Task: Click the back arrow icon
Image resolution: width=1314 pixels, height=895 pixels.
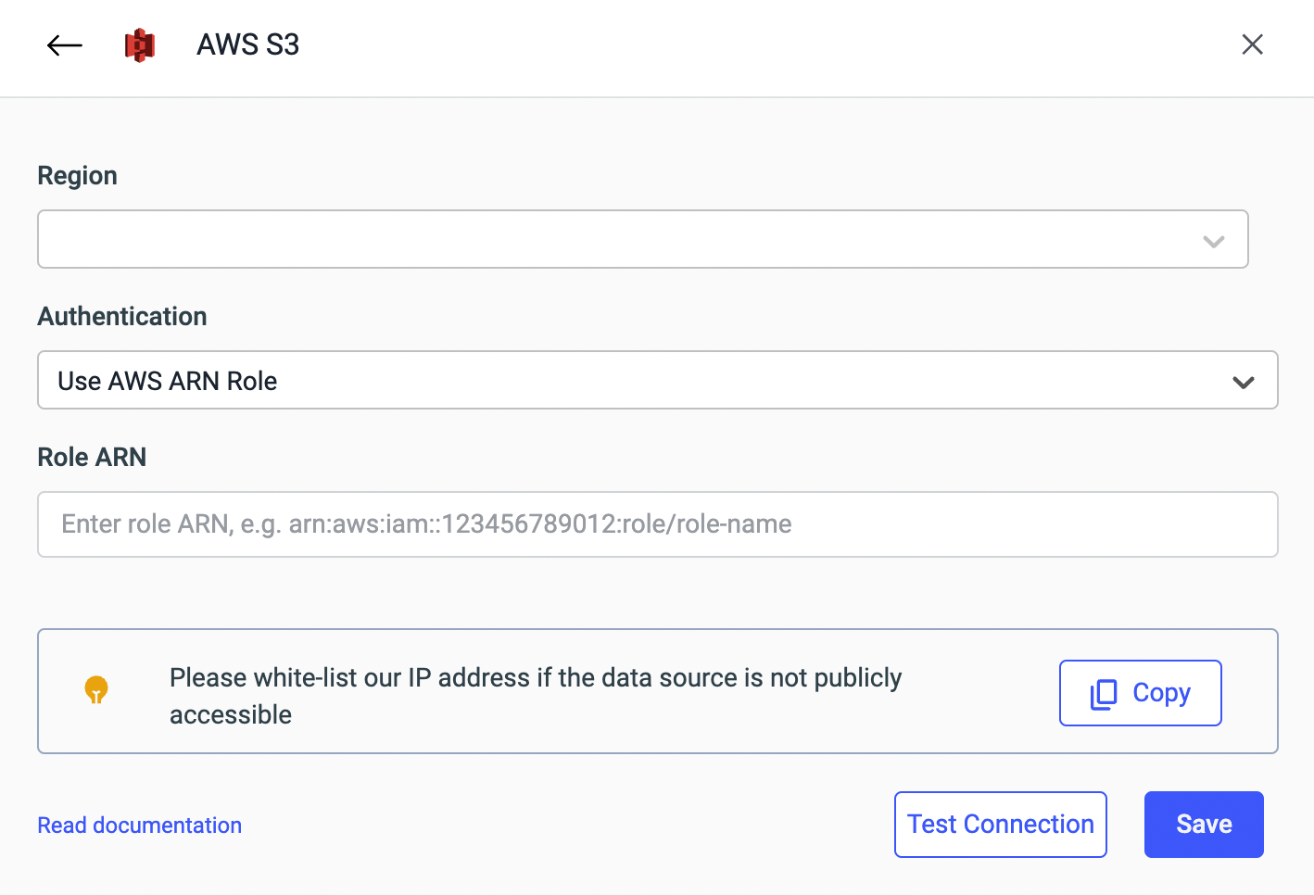Action: tap(65, 44)
